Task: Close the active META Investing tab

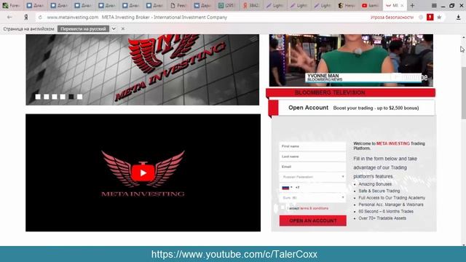Action: [x=402, y=5]
